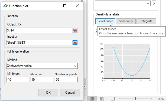
Task: Click the arrow button beside the top combo box
Action: pyautogui.click(x=154, y=4)
